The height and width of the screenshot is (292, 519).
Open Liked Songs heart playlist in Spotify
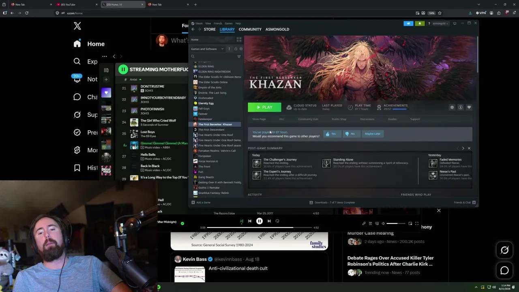pyautogui.click(x=106, y=93)
